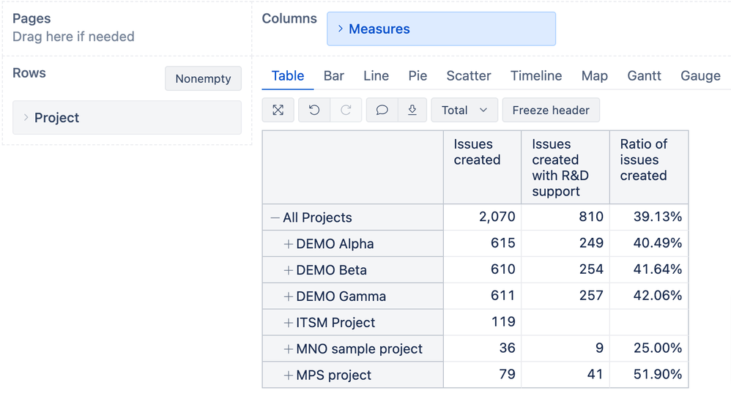Expand the DEMO Beta project row

289,270
